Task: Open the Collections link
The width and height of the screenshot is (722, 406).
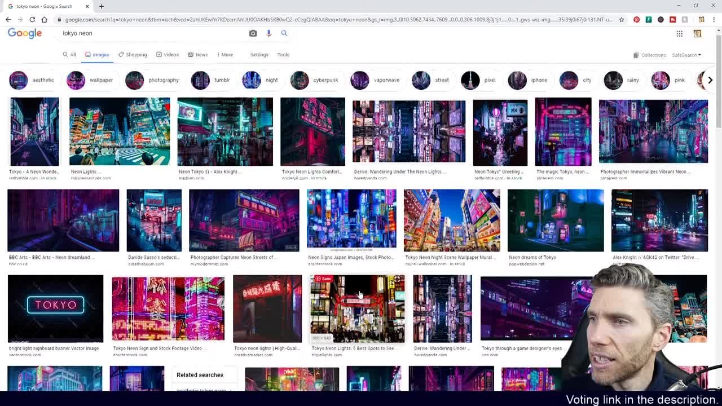Action: point(649,55)
